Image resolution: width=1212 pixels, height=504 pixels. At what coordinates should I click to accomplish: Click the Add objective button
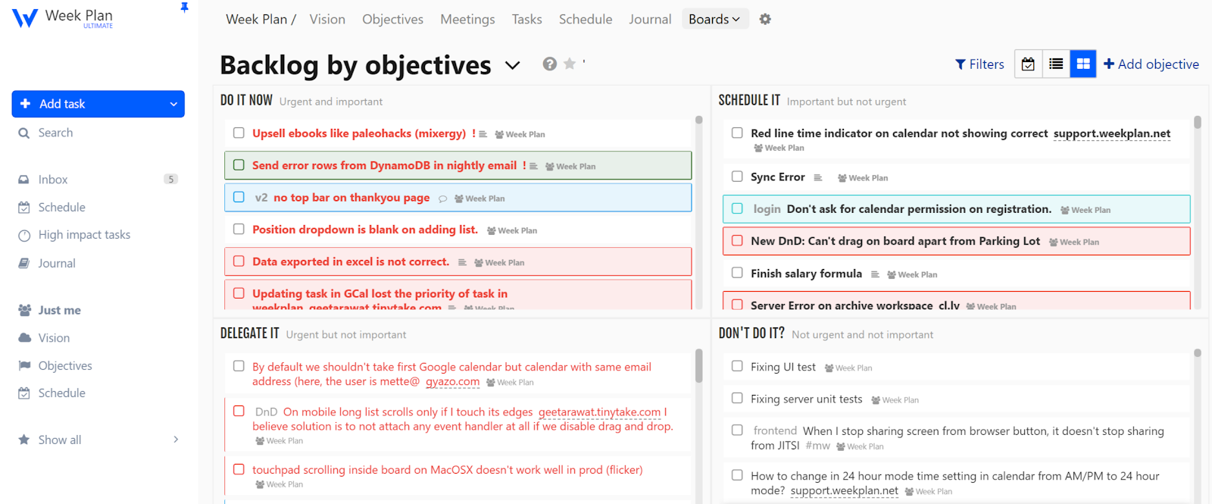(1151, 64)
